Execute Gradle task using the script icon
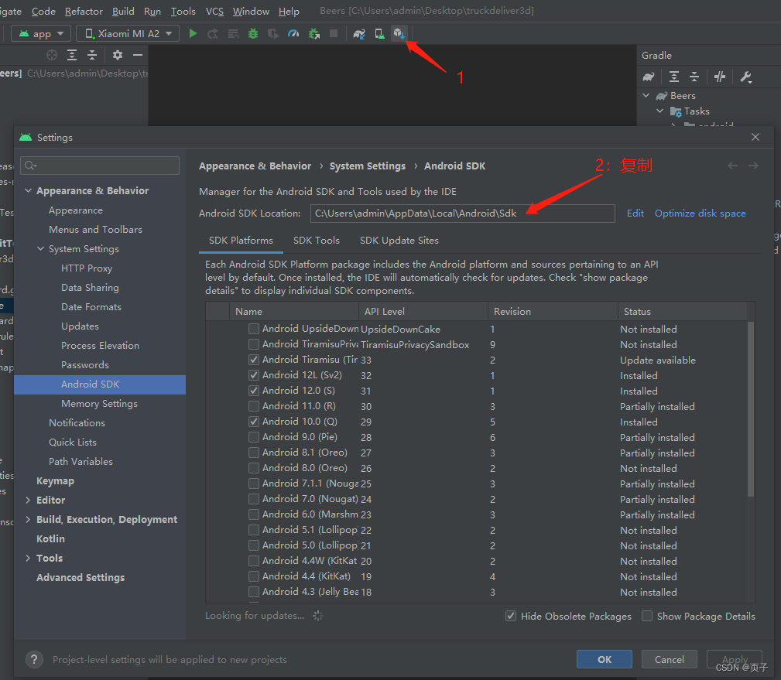 [720, 76]
